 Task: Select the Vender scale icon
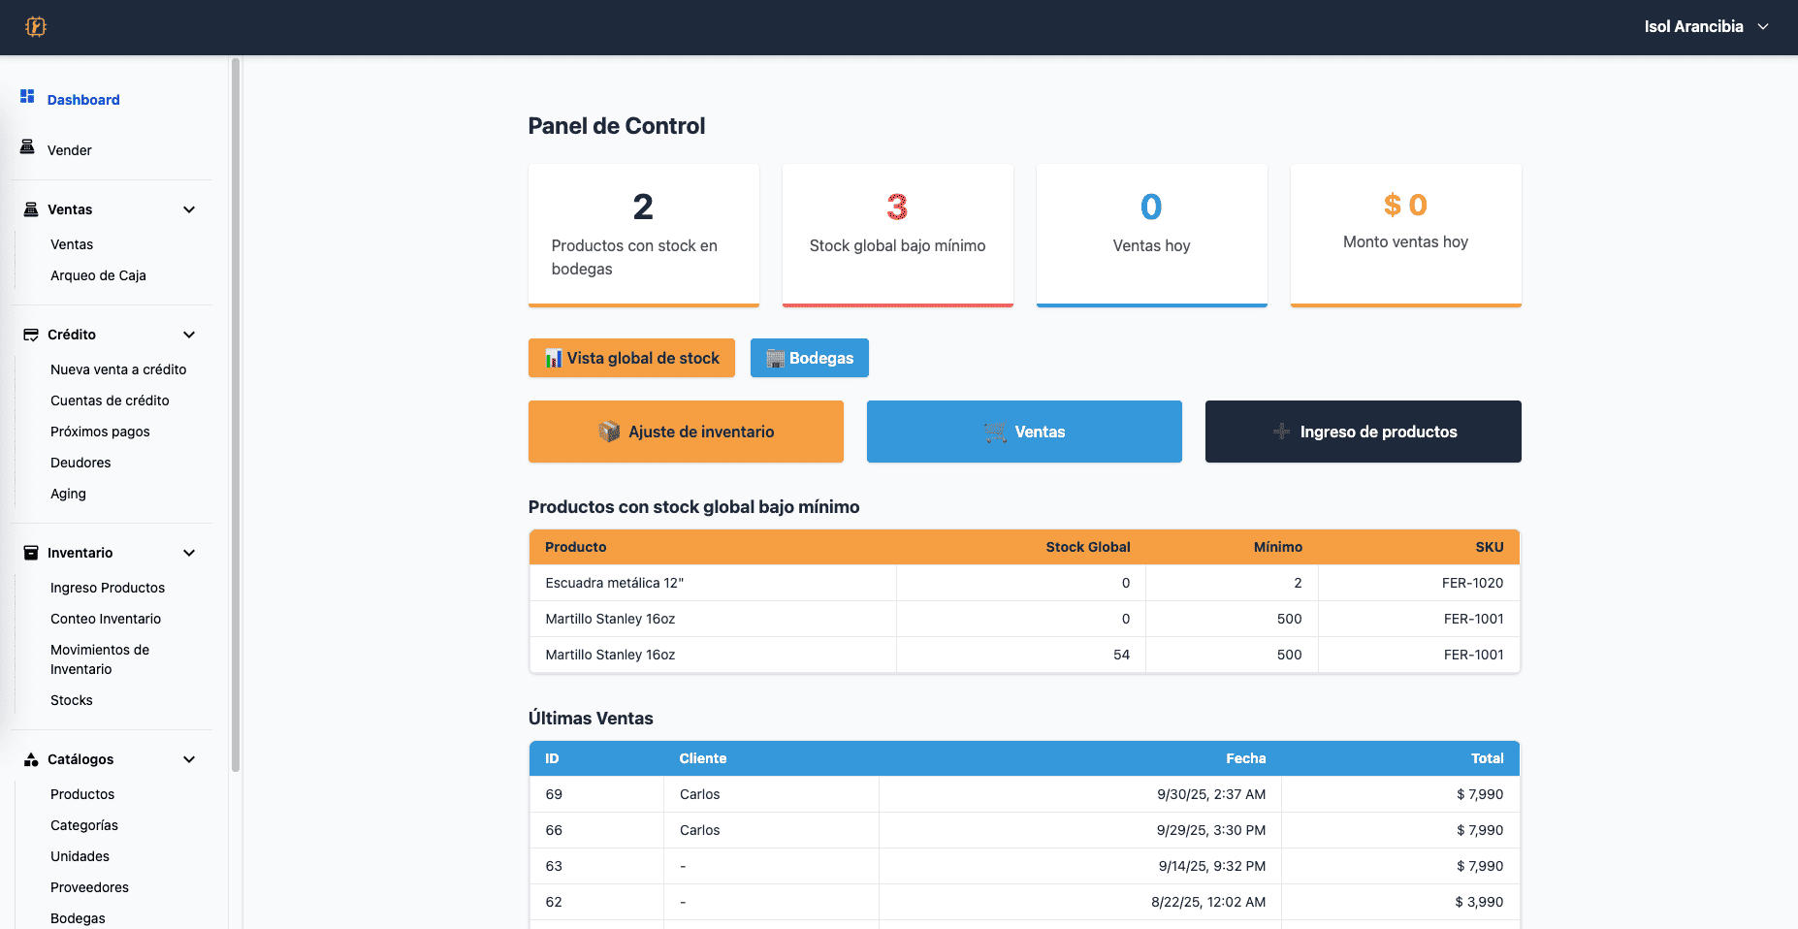click(26, 148)
